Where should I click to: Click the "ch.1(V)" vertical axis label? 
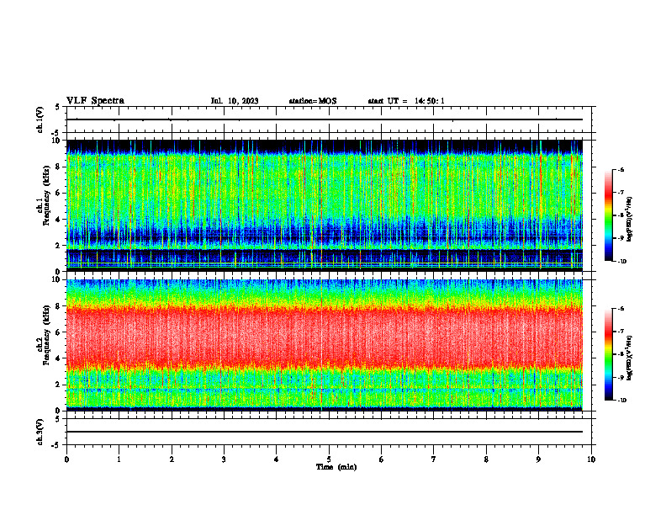coord(40,119)
